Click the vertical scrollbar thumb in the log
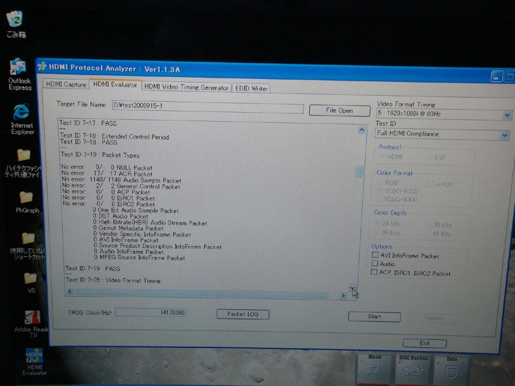Image resolution: width=515 pixels, height=386 pixels. pyautogui.click(x=359, y=171)
